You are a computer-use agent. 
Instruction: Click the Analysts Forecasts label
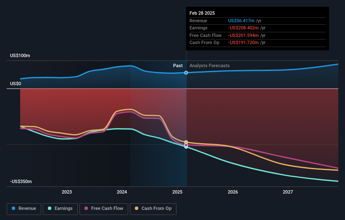pyautogui.click(x=209, y=66)
